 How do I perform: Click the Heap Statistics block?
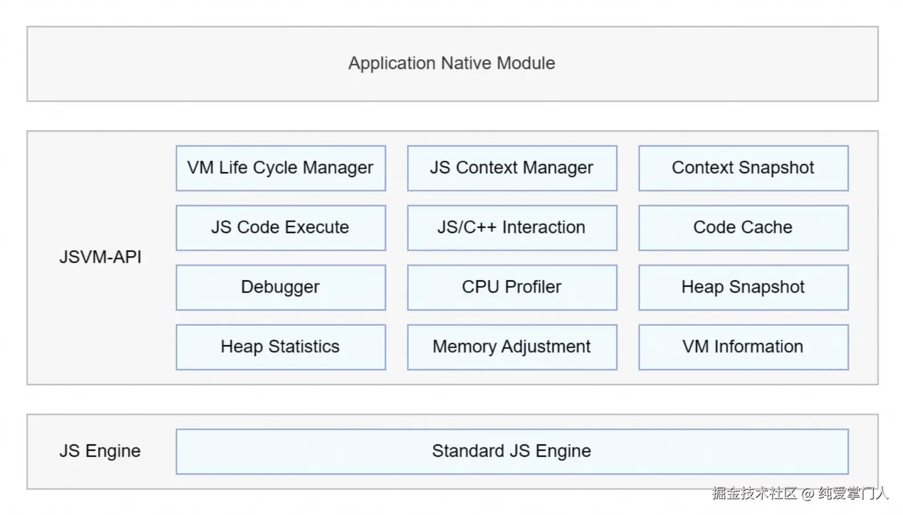click(x=280, y=347)
